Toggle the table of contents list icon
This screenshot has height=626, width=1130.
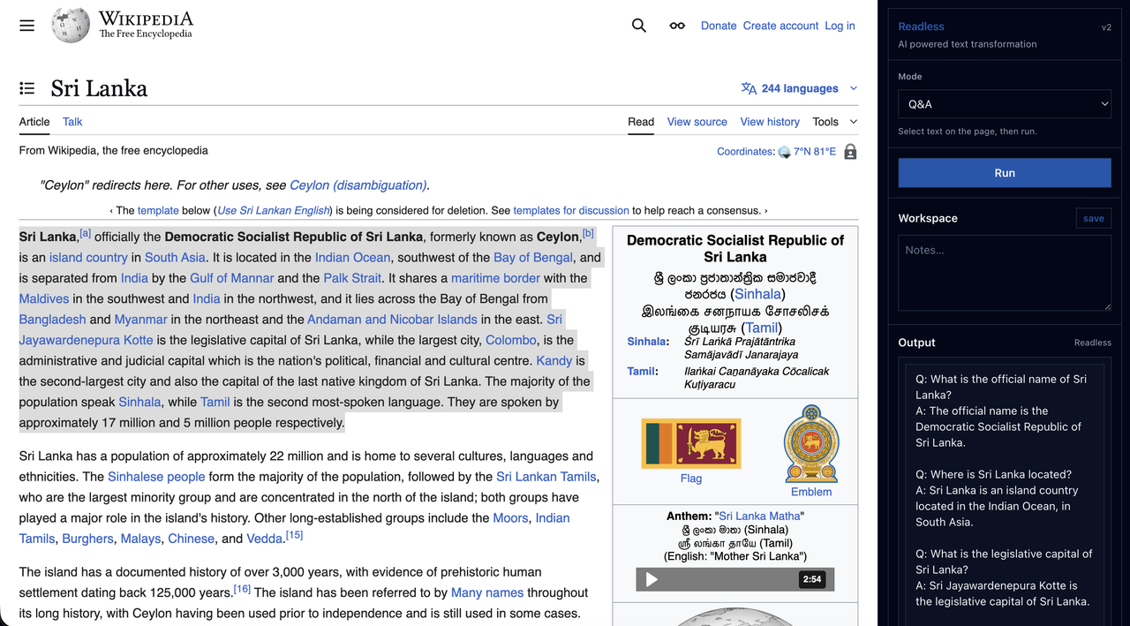pos(27,88)
